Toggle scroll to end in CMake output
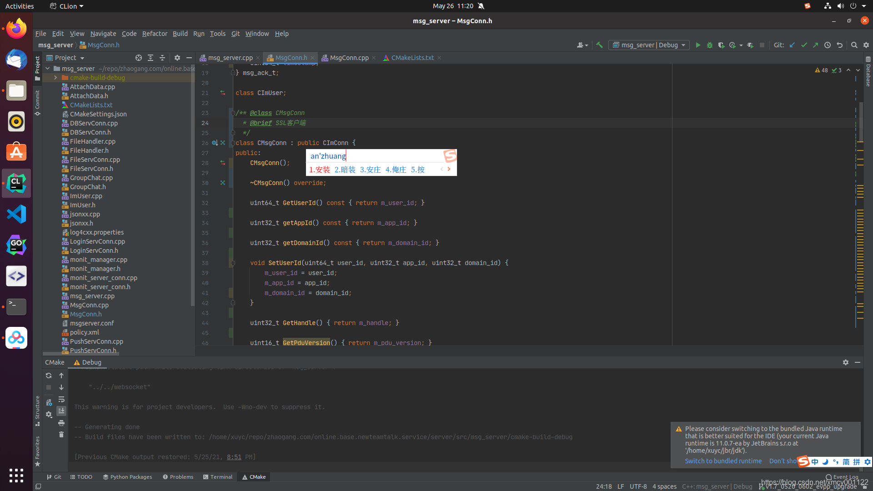 pos(61,411)
